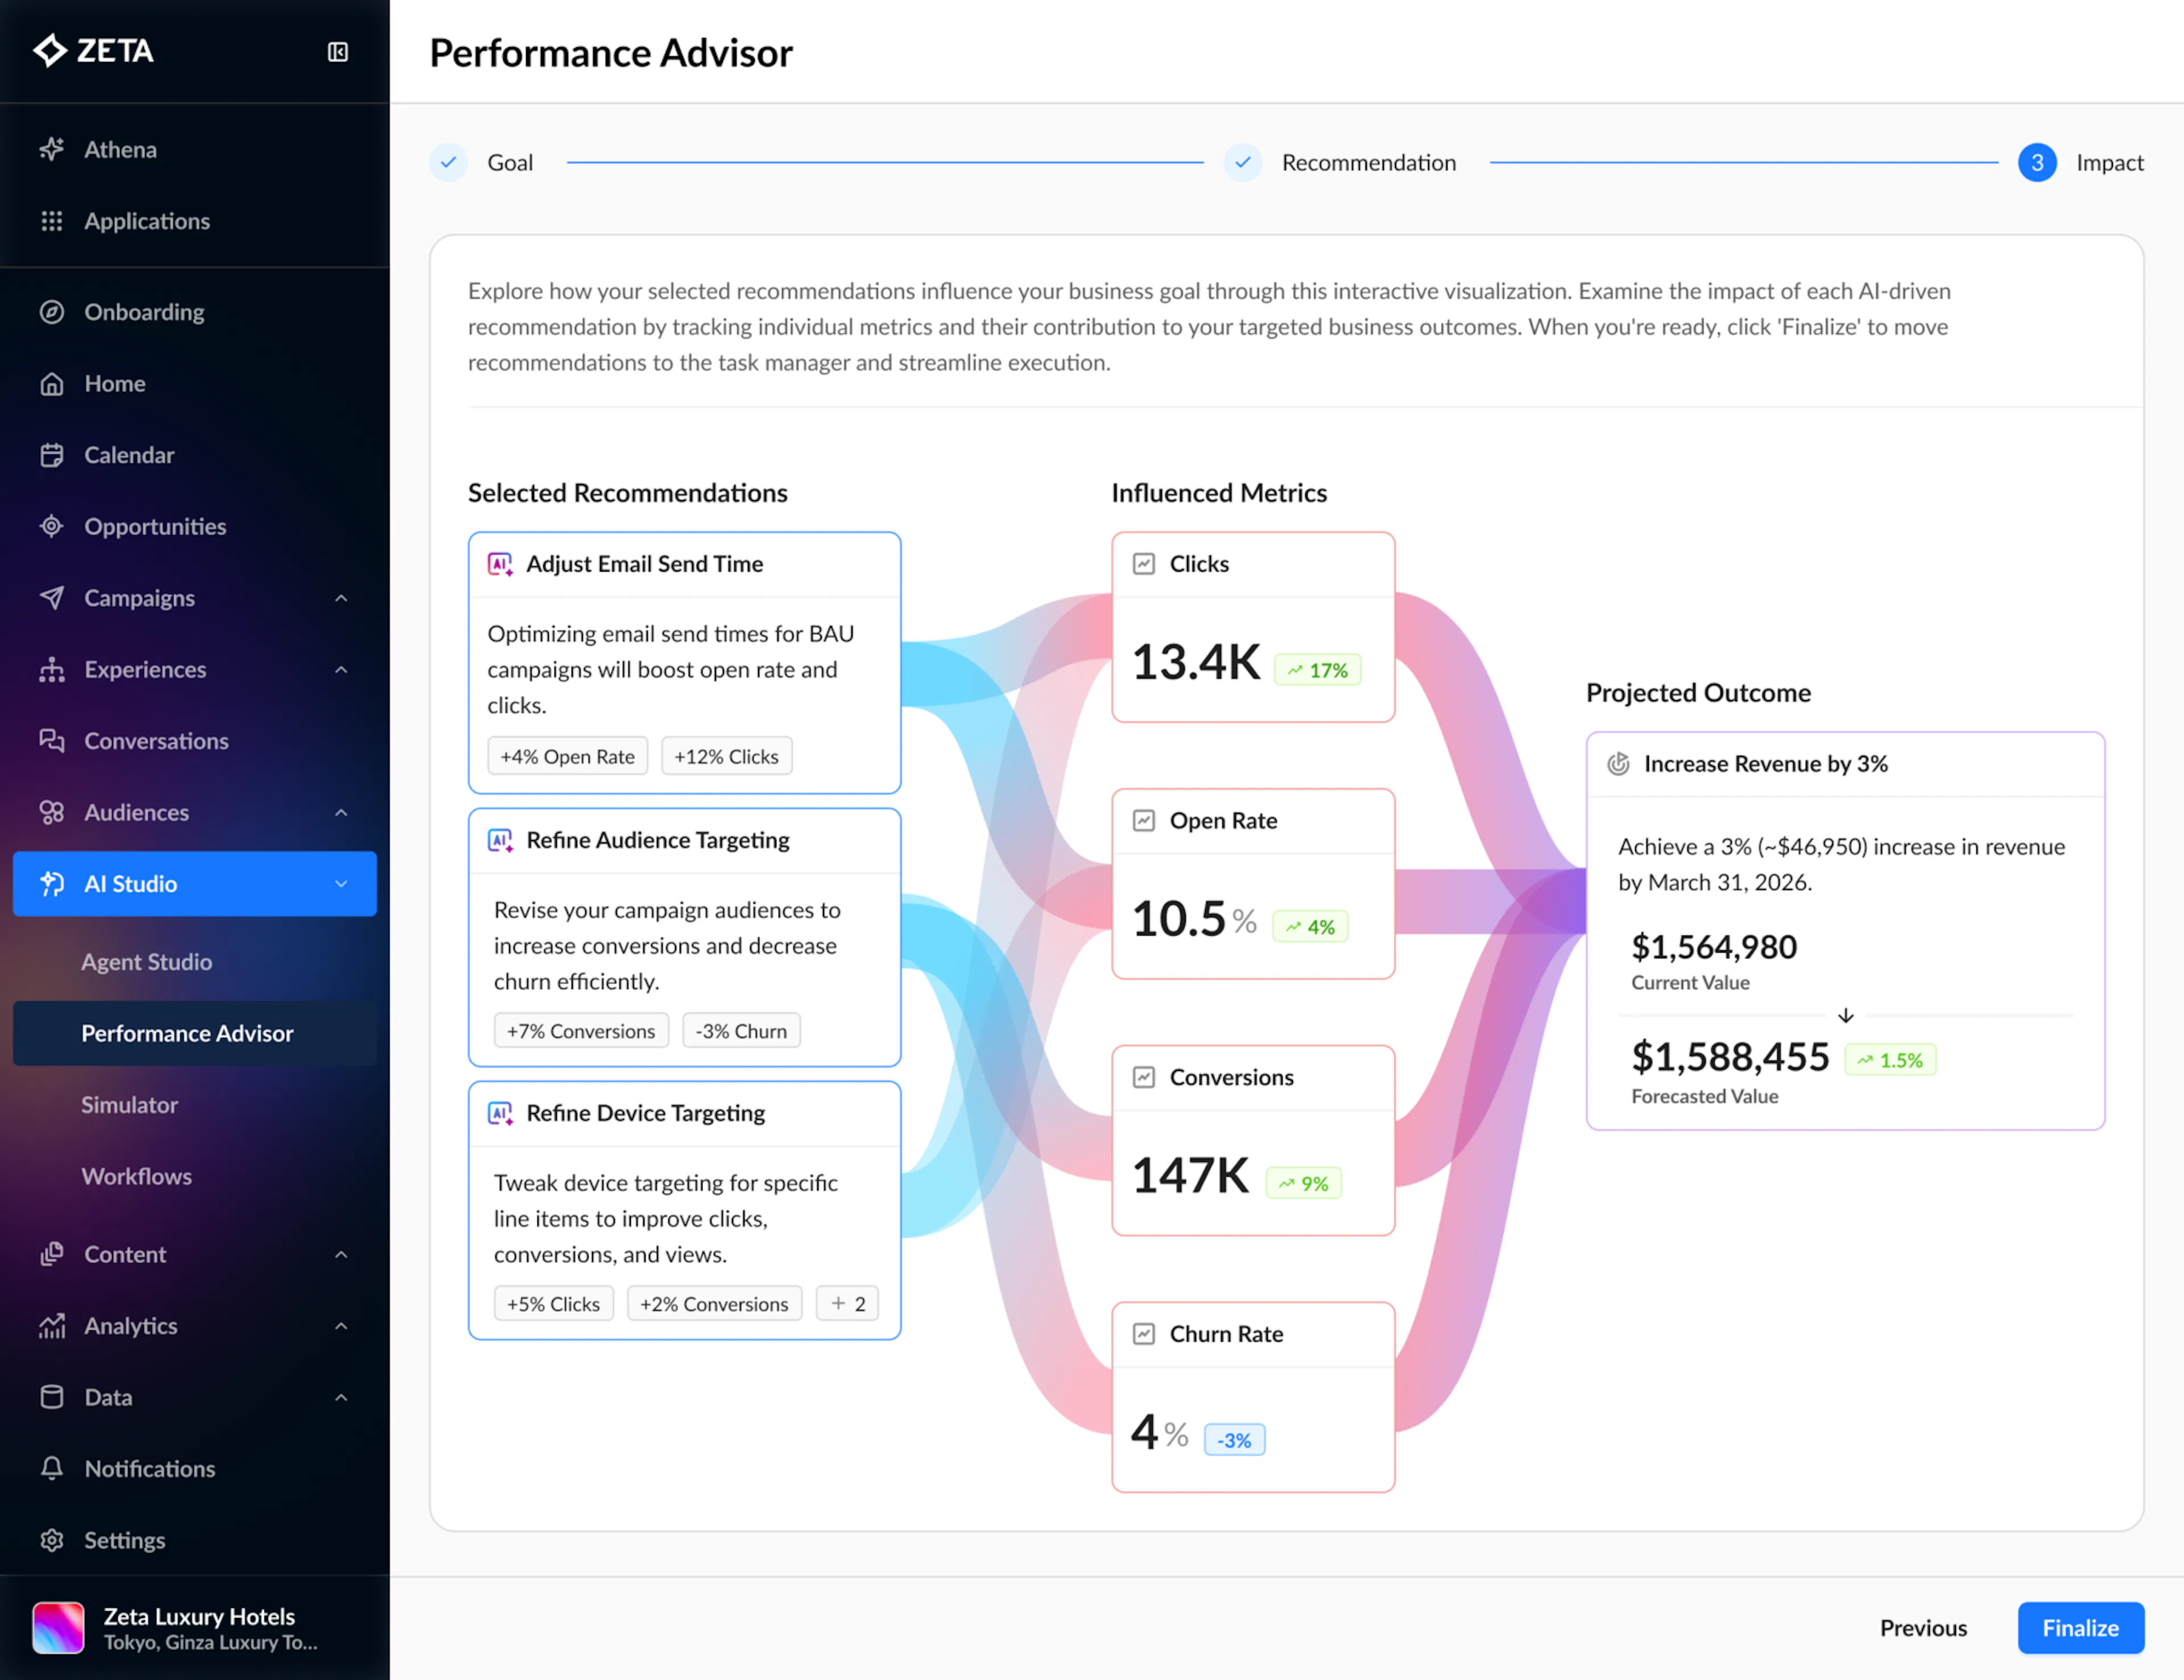Click the -3% badge on Churn Rate
This screenshot has width=2184, height=1680.
click(1234, 1440)
